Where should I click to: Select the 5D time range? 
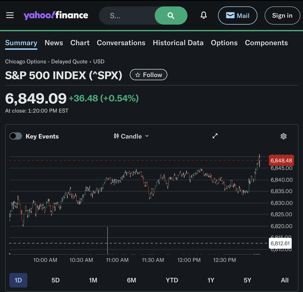(x=56, y=280)
